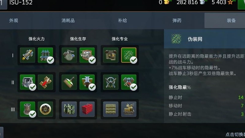The image size is (245, 138).
Task: Select the red toolbox equipment slot
Action: [87, 109]
